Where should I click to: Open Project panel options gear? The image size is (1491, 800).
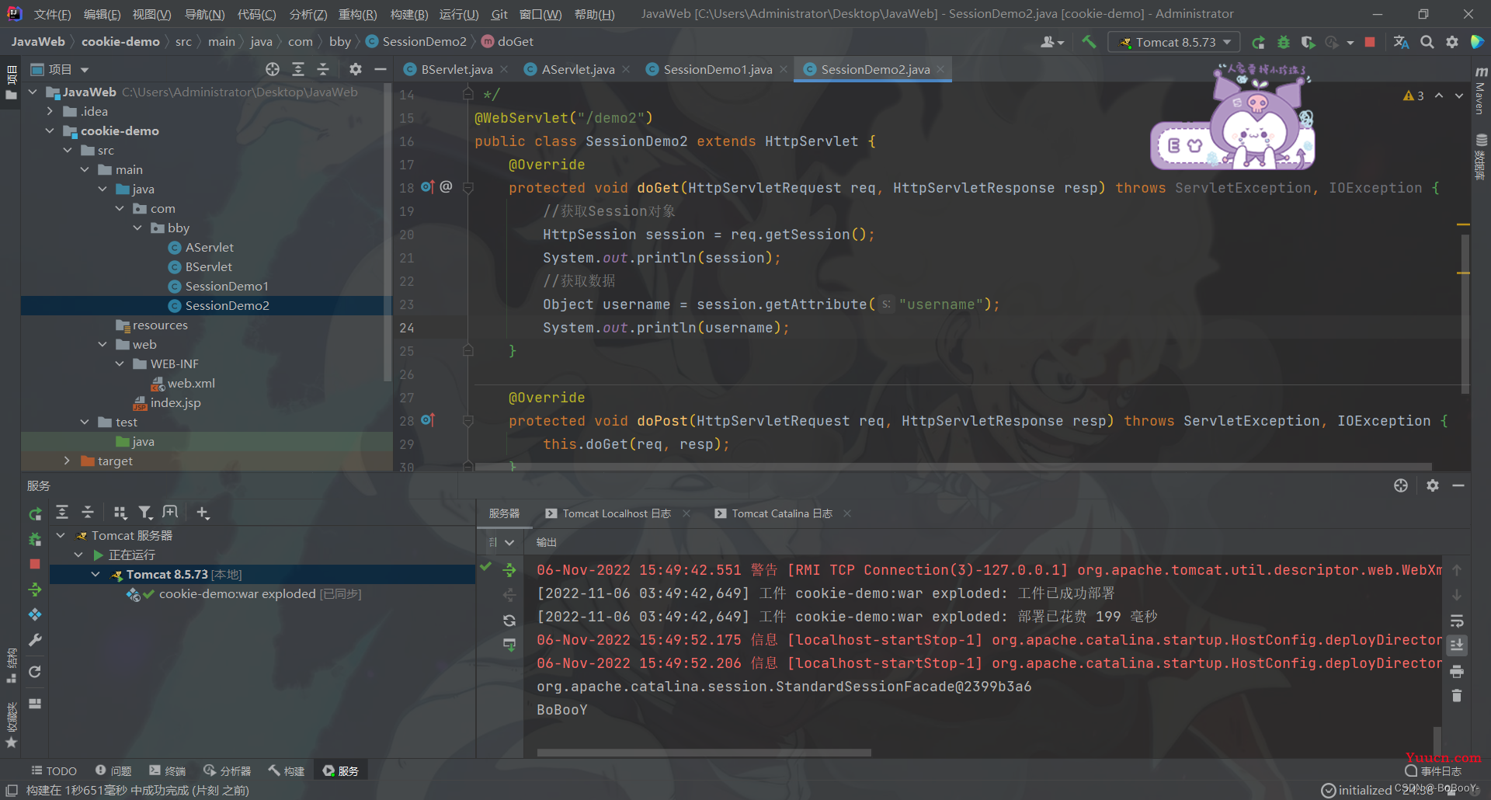click(356, 69)
